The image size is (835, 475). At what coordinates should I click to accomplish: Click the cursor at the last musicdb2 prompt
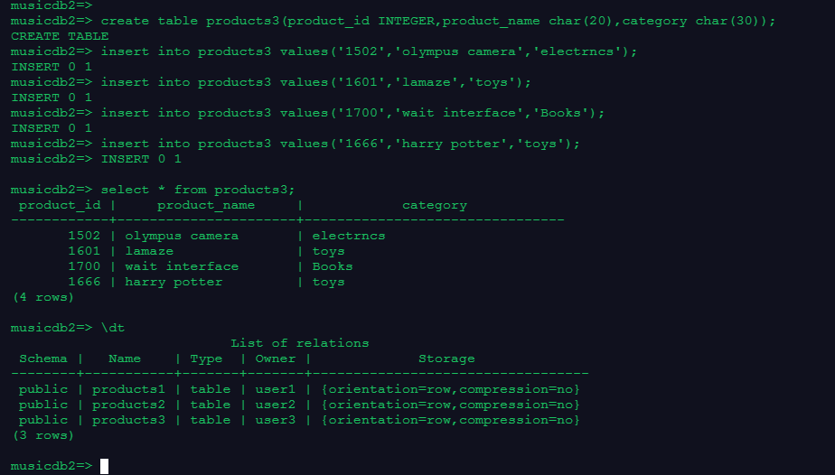pyautogui.click(x=105, y=466)
